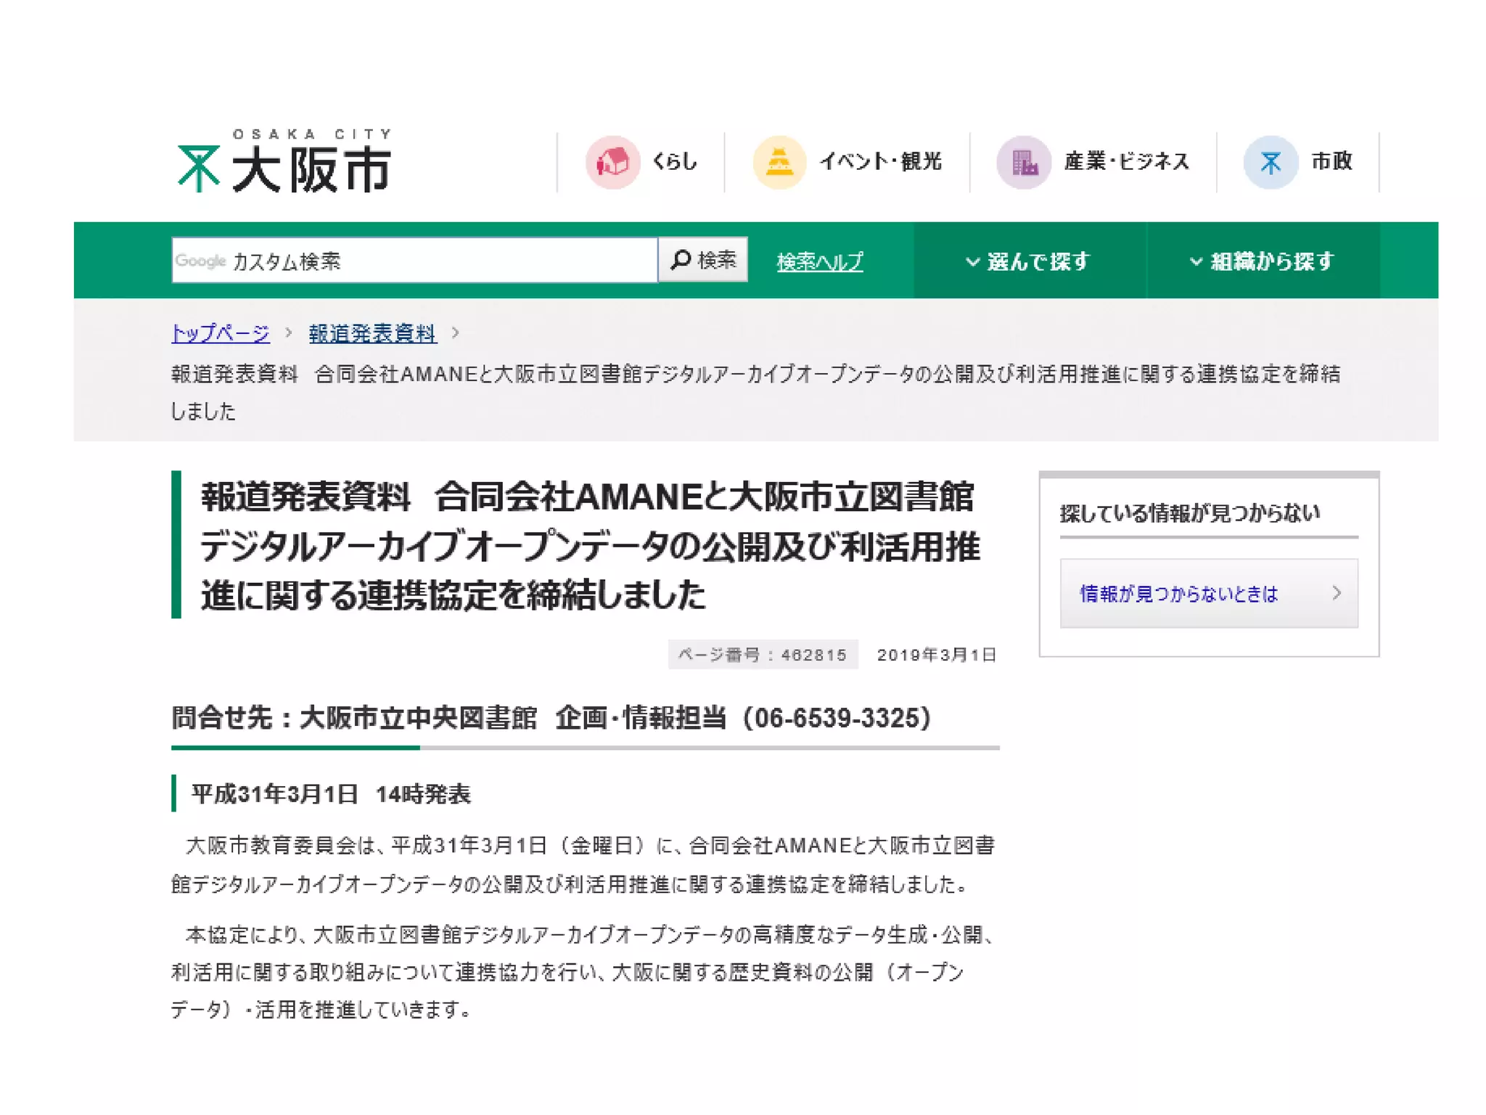Open the pink house くらし icon
Screen dimensions: 1486x1115
(612, 161)
